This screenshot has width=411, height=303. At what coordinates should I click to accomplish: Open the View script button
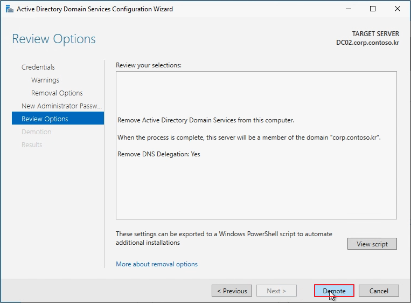372,244
